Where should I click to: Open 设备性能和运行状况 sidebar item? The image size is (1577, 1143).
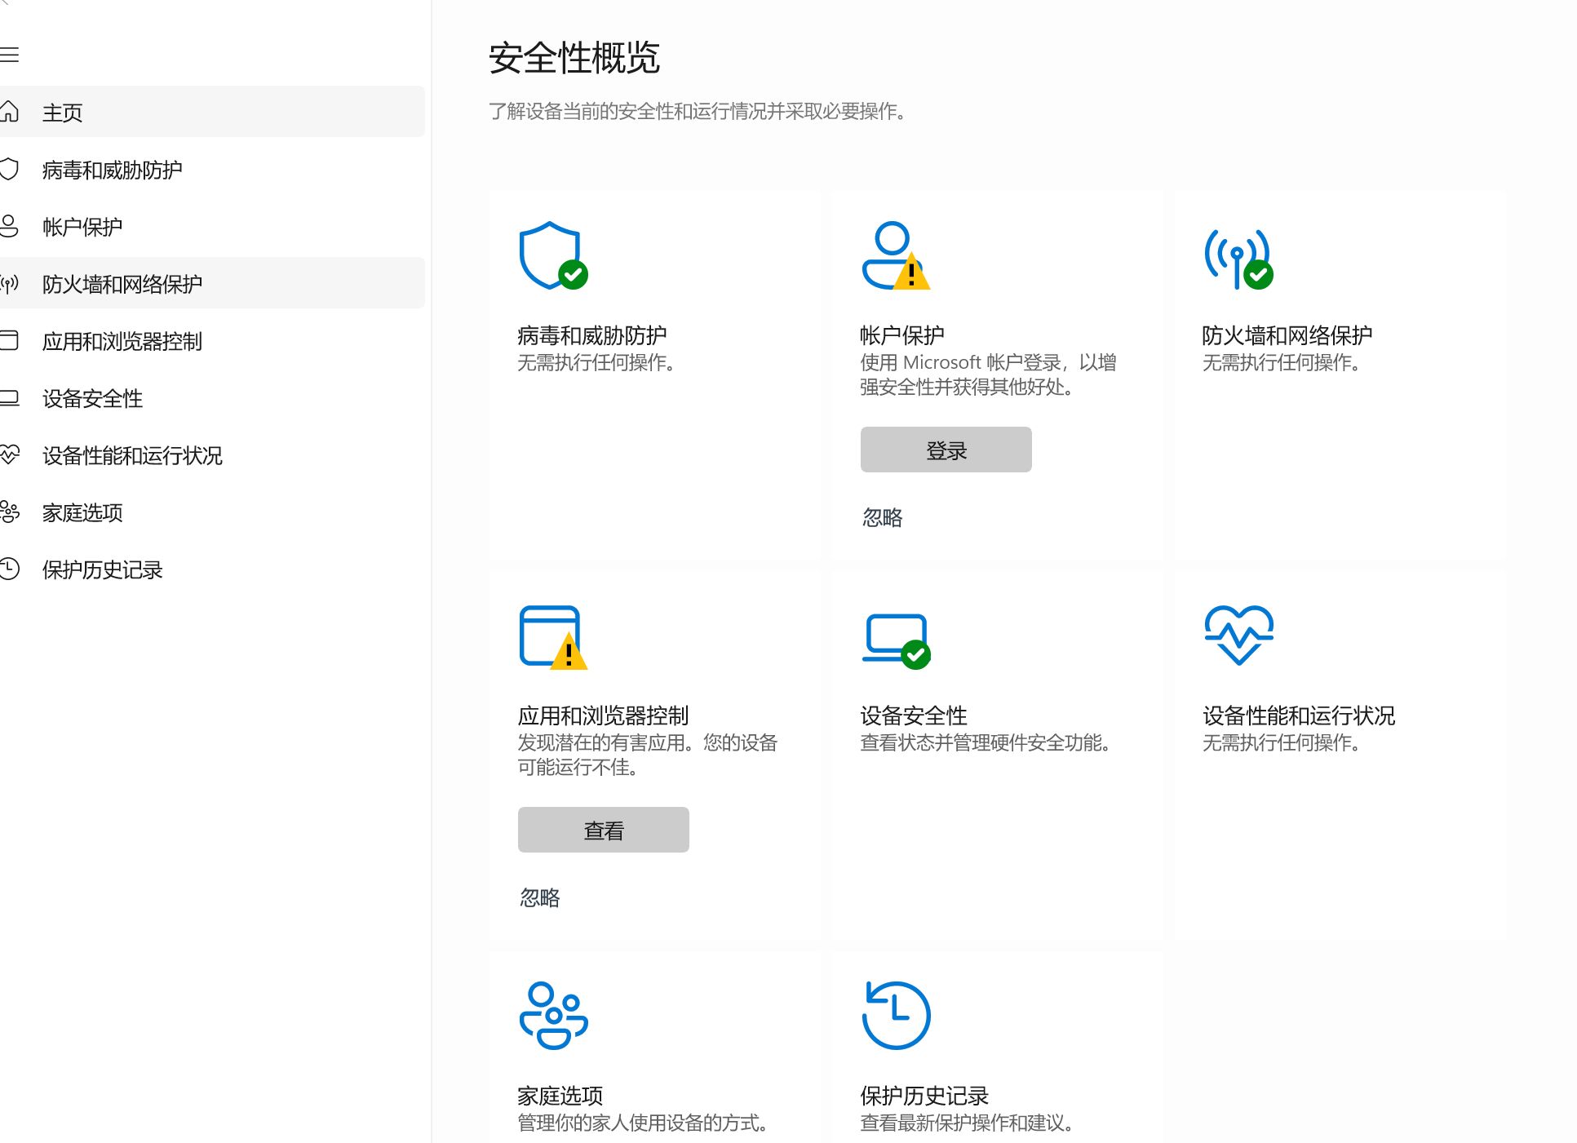click(212, 454)
